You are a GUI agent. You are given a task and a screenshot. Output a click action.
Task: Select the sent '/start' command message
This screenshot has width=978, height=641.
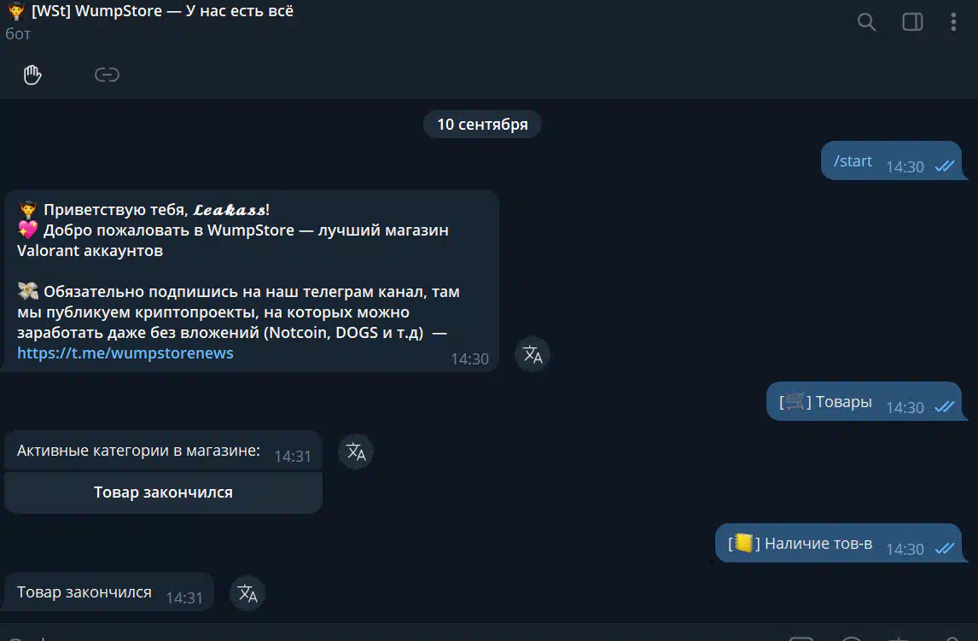click(891, 160)
